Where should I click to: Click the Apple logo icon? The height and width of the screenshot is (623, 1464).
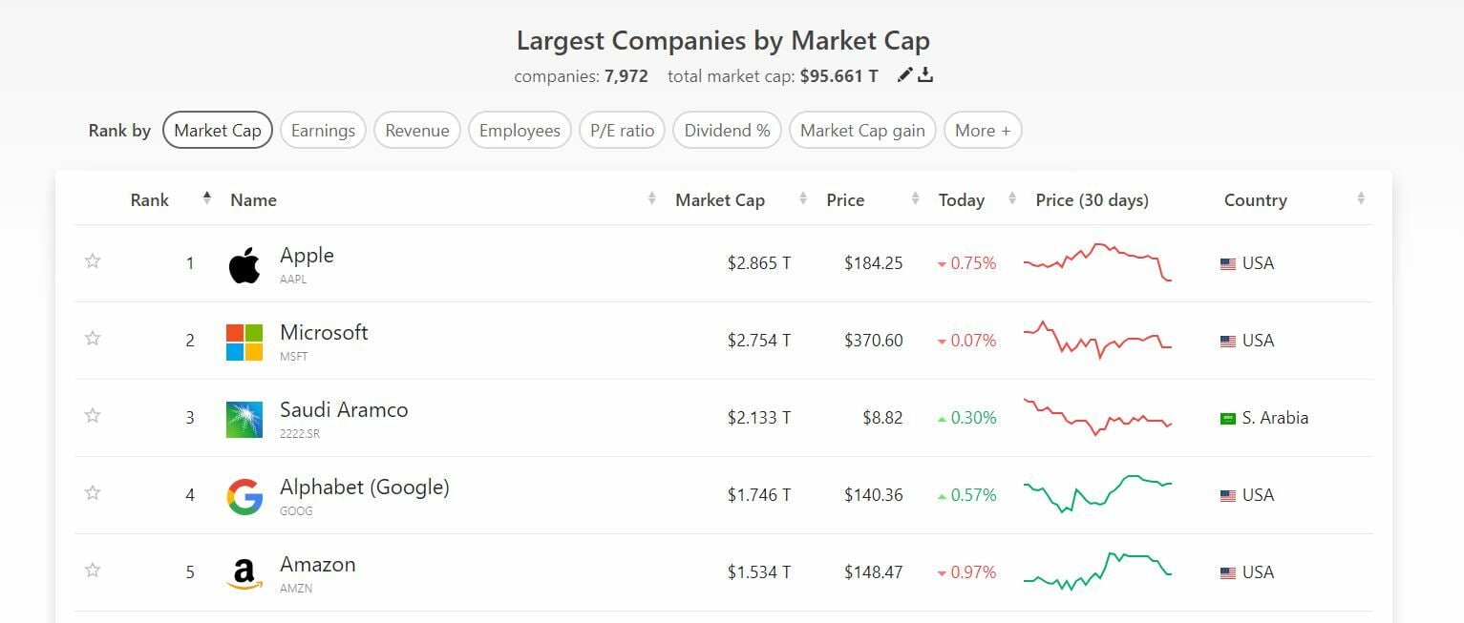coord(244,264)
